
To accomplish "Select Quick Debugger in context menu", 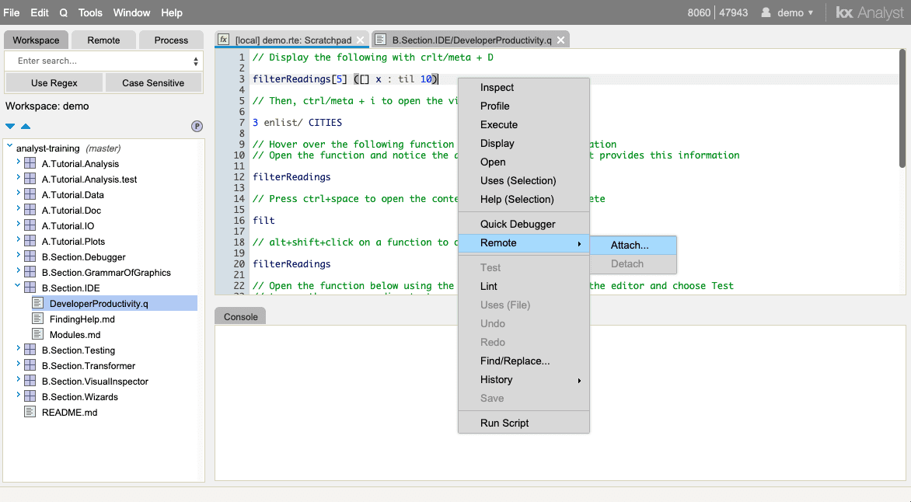I will coord(523,225).
